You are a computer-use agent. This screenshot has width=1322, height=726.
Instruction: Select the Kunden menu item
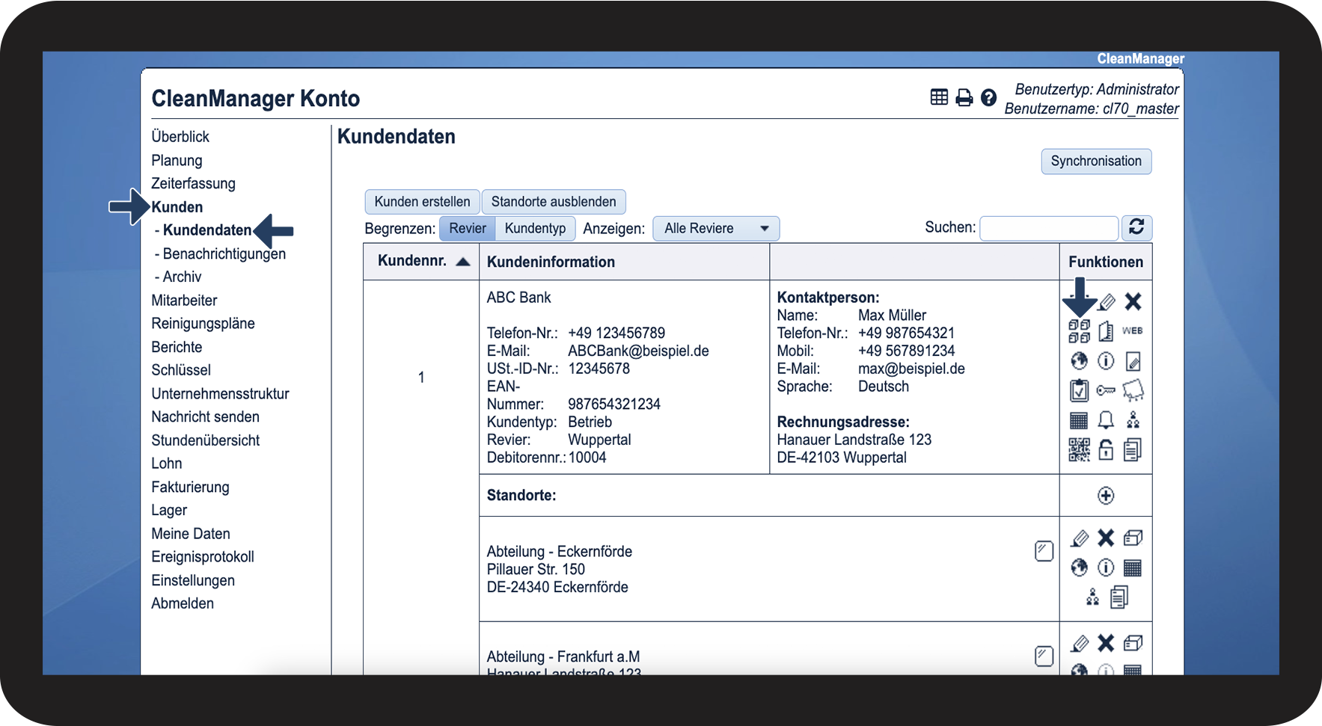[177, 207]
